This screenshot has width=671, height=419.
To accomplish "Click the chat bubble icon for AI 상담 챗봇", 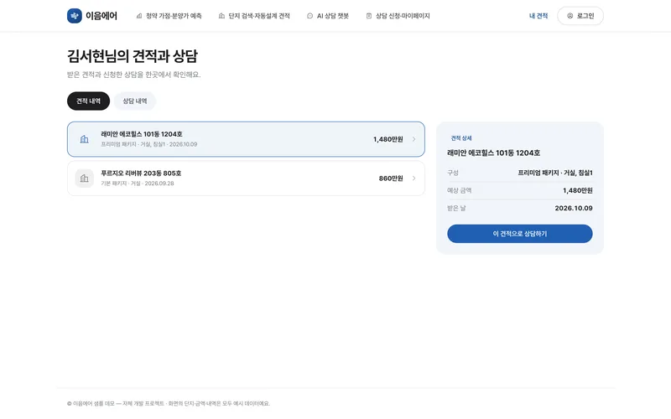I will 309,16.
